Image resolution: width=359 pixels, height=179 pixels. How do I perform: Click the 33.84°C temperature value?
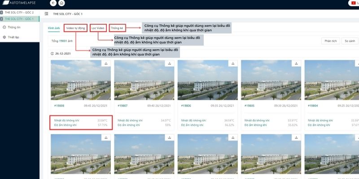102,120
